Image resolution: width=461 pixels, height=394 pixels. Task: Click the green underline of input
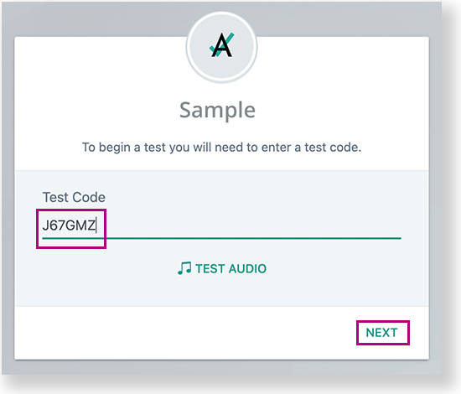tap(221, 238)
